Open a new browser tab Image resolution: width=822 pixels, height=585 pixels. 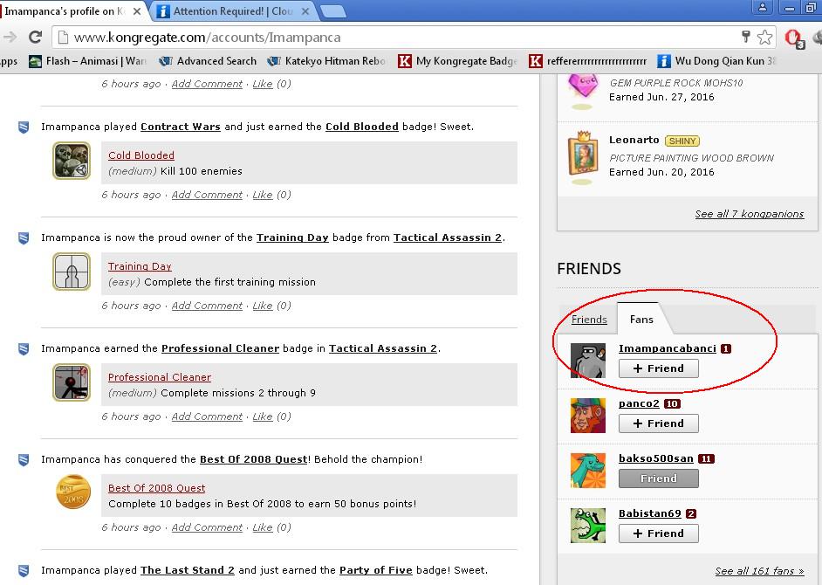332,11
